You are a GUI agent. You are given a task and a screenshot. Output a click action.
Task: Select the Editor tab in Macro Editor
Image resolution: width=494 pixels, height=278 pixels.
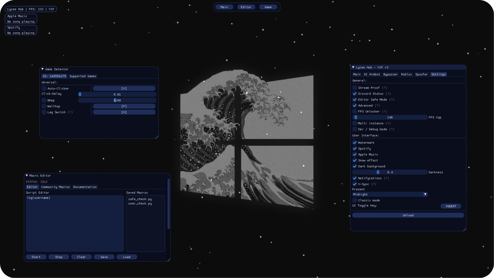(32, 187)
